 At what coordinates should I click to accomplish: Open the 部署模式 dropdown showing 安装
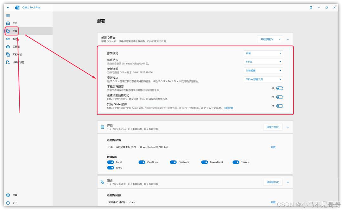(263, 53)
